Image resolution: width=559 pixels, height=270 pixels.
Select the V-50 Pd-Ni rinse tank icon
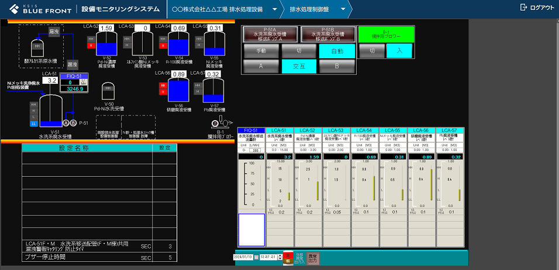pos(108,91)
